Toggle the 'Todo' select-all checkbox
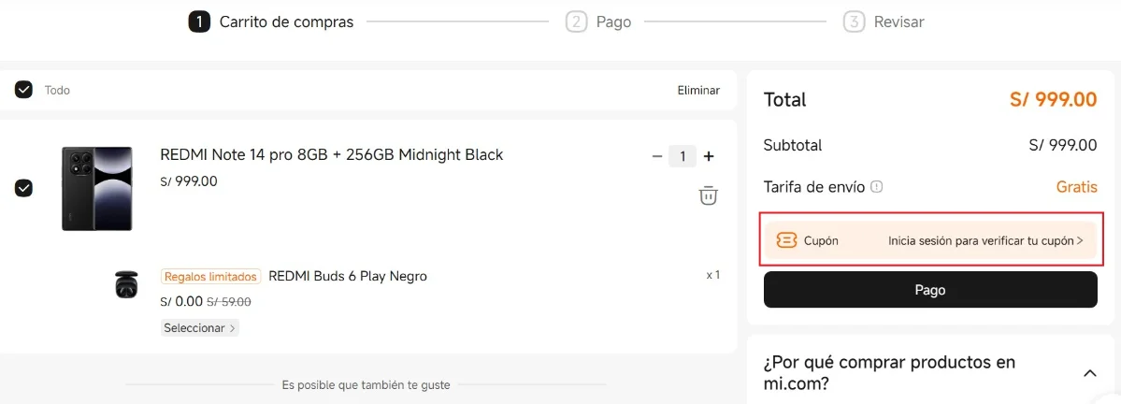This screenshot has height=404, width=1121. point(24,90)
